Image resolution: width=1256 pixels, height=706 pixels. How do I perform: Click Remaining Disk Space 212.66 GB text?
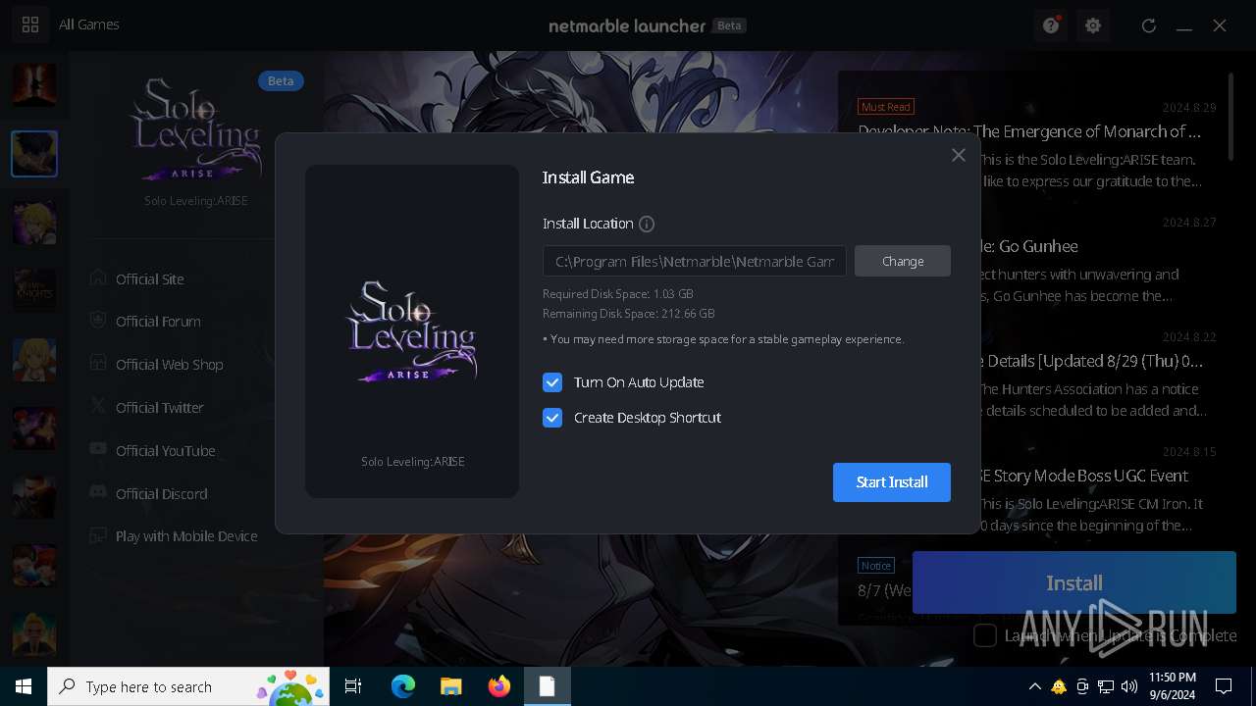pyautogui.click(x=629, y=314)
